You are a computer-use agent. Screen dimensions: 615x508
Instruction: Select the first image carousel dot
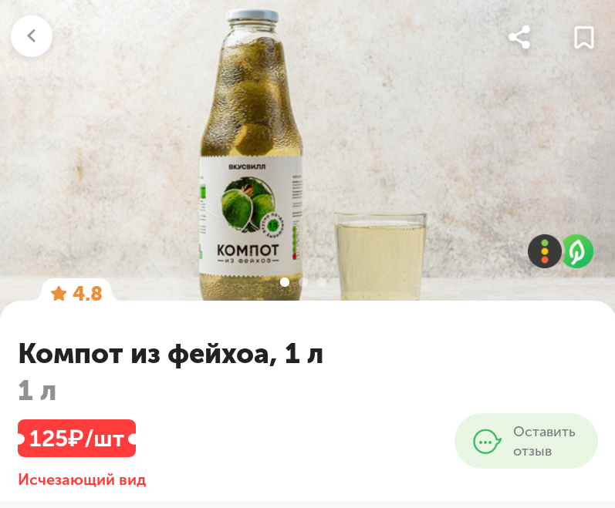[285, 281]
